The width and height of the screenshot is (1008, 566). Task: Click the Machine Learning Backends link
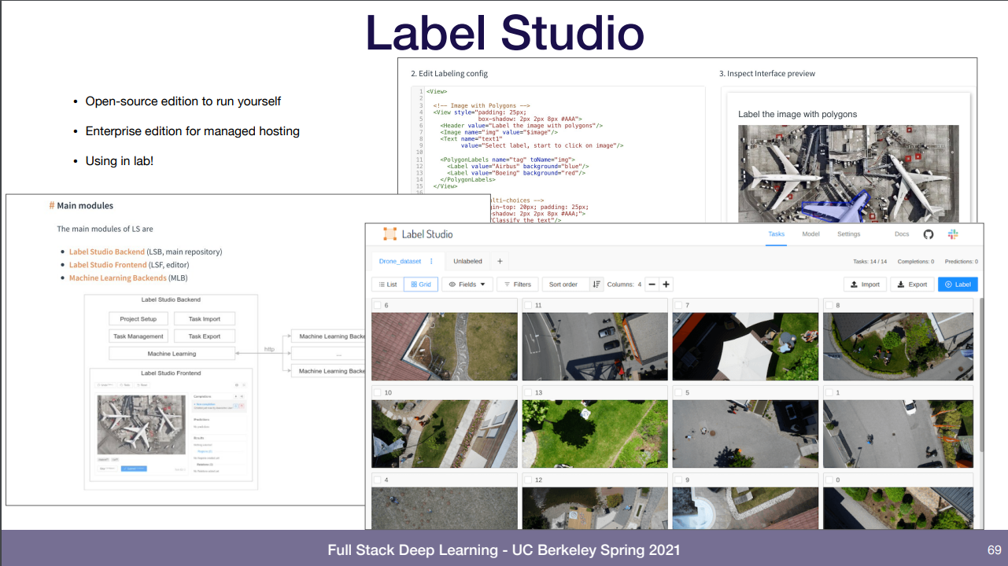tap(117, 277)
